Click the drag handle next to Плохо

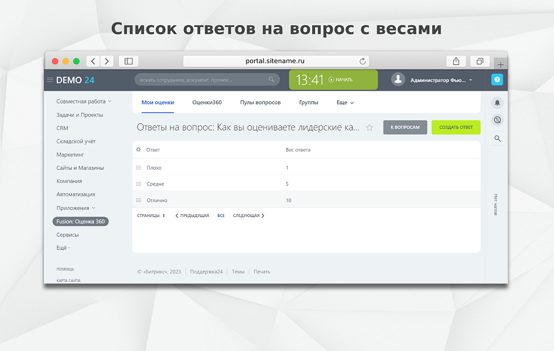pos(138,167)
